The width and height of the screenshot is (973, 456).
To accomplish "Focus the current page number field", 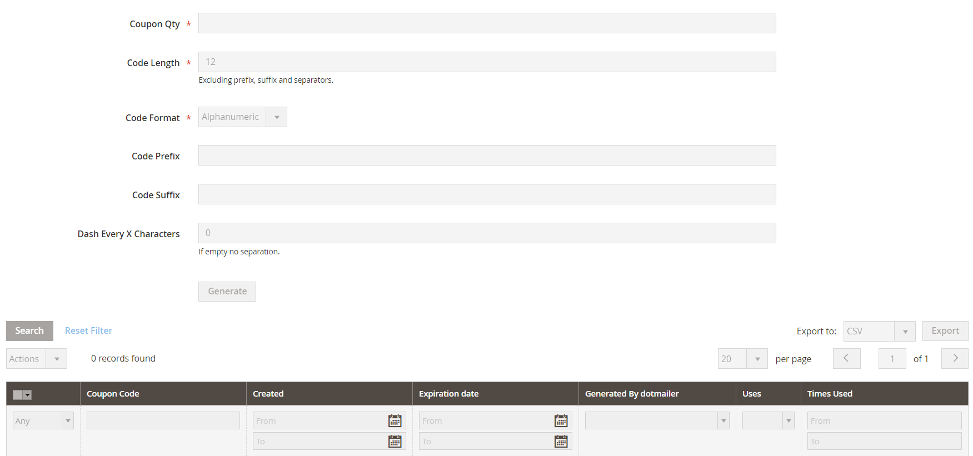I will coord(892,359).
